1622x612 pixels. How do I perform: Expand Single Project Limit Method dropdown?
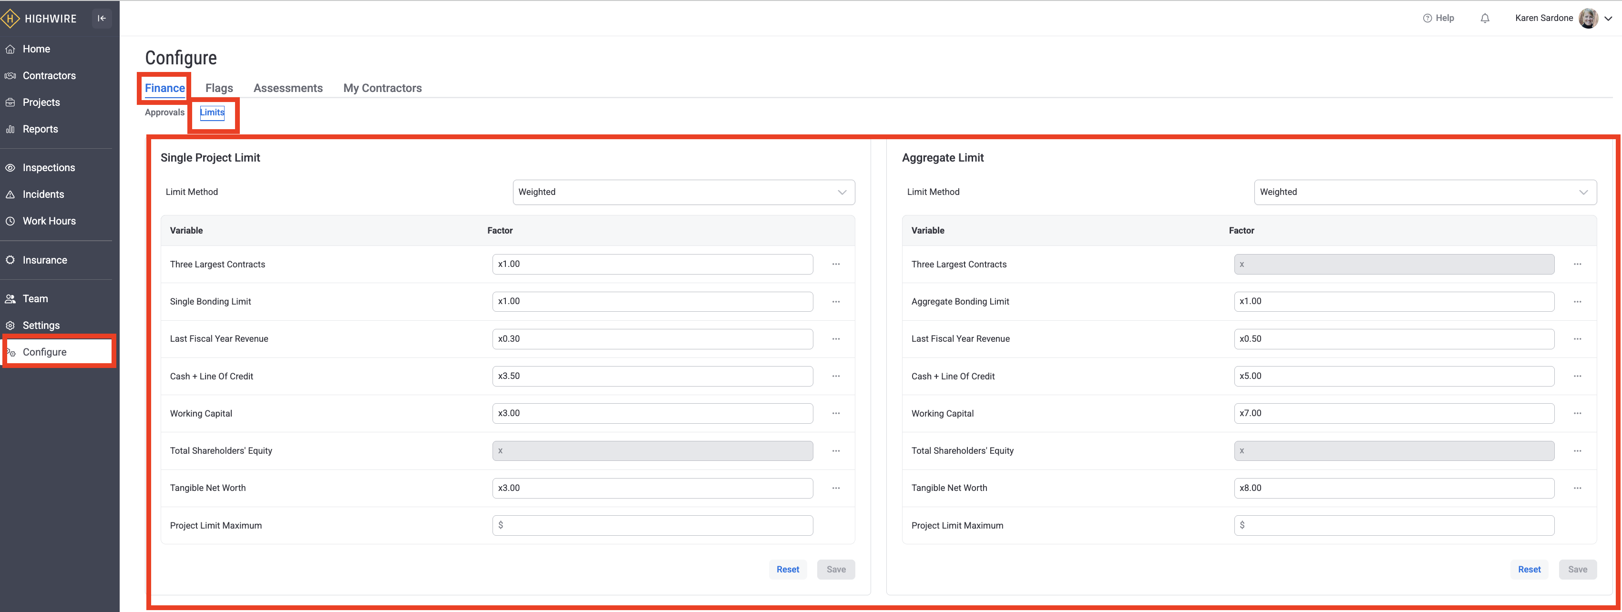click(x=684, y=192)
